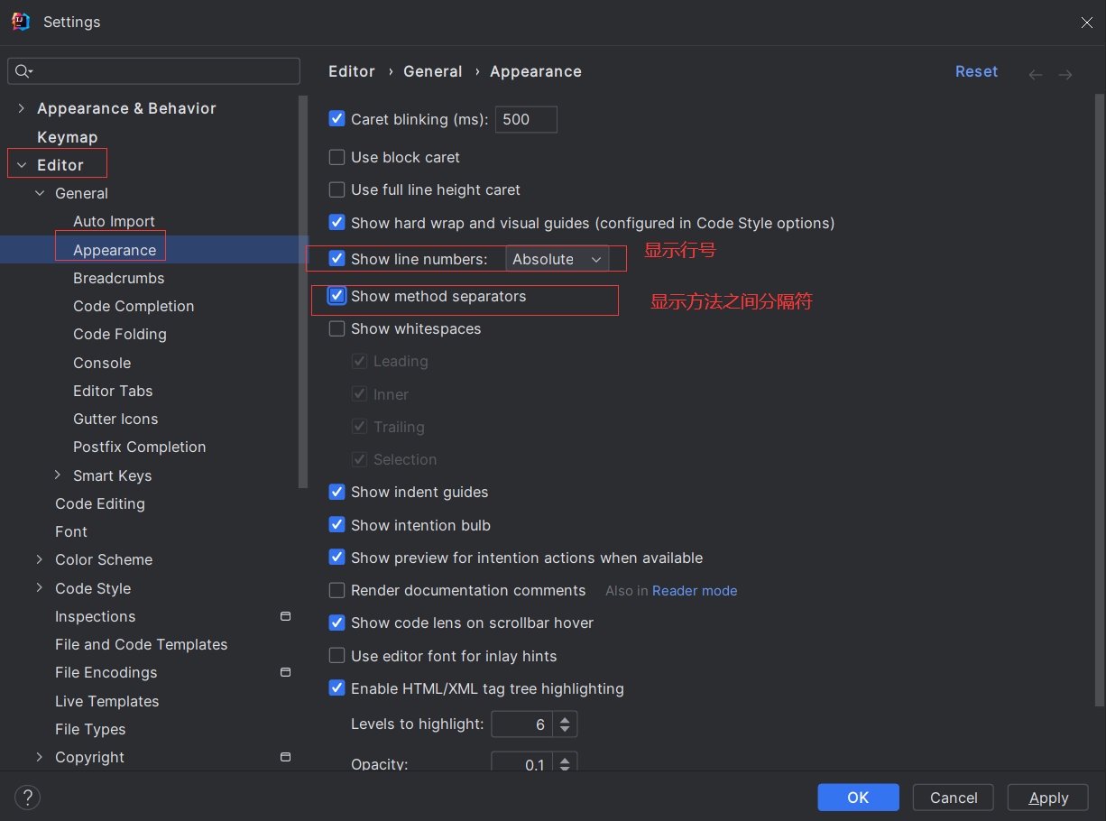
Task: Click the Caret blinking milliseconds field
Action: (x=526, y=119)
